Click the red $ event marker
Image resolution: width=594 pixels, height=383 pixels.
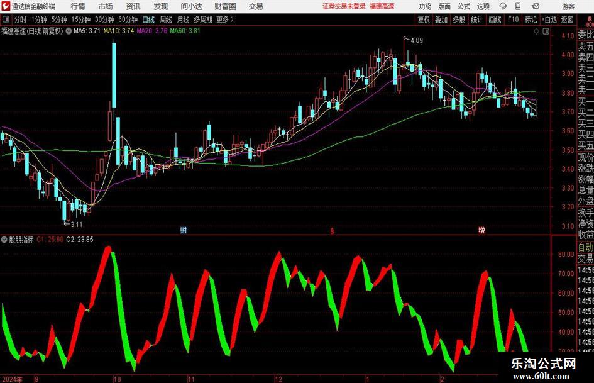click(x=333, y=231)
